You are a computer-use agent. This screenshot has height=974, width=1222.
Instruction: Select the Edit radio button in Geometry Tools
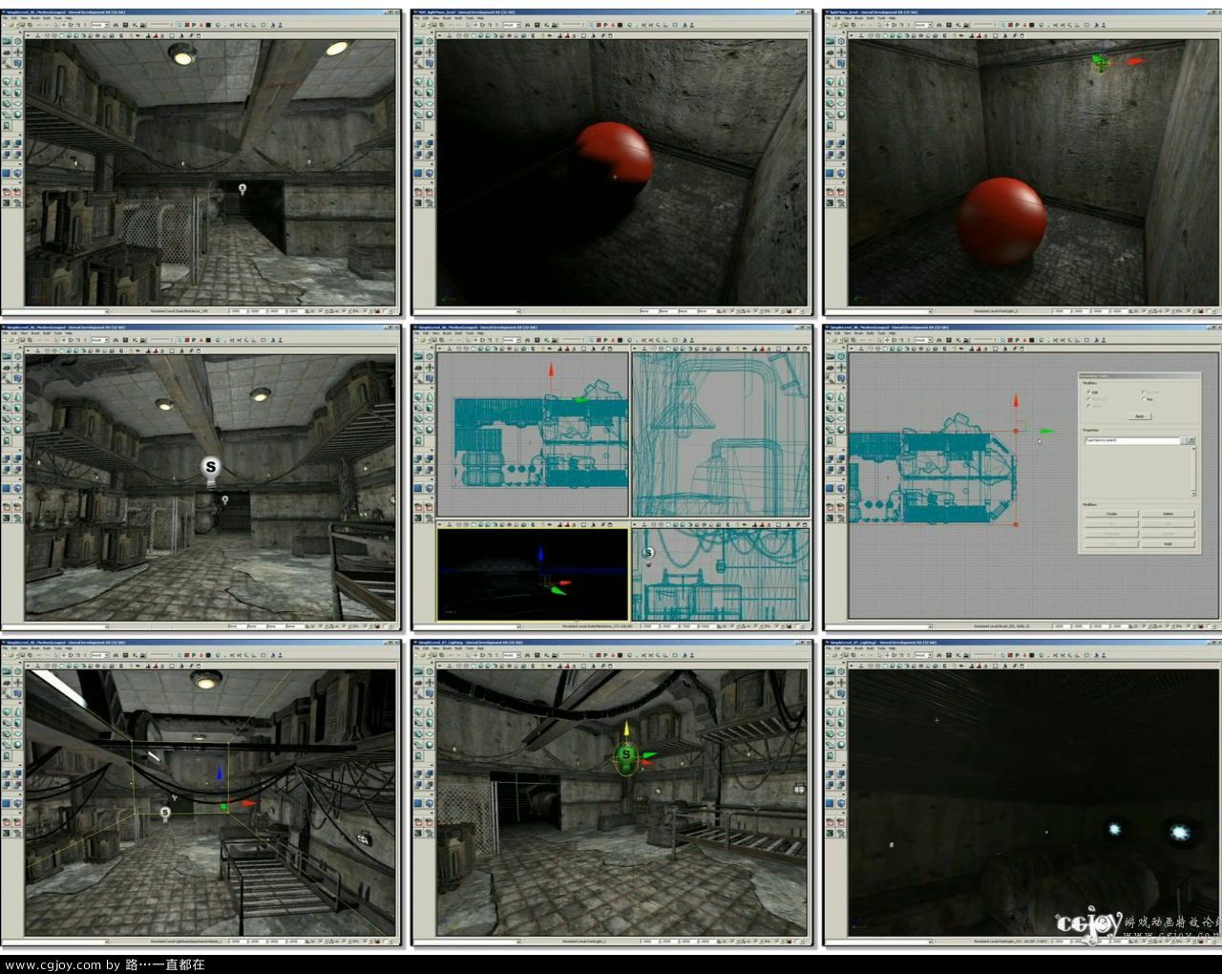pos(1088,392)
